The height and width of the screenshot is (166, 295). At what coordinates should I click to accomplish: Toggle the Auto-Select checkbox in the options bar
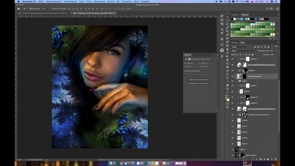coord(31,9)
